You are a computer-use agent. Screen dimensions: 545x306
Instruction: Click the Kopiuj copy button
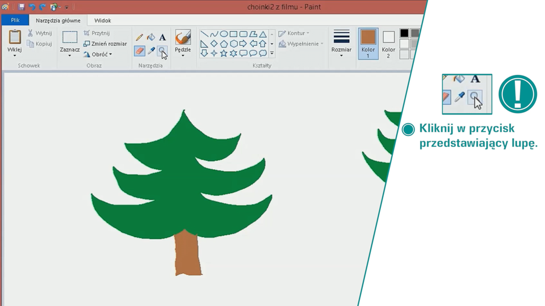coord(40,44)
